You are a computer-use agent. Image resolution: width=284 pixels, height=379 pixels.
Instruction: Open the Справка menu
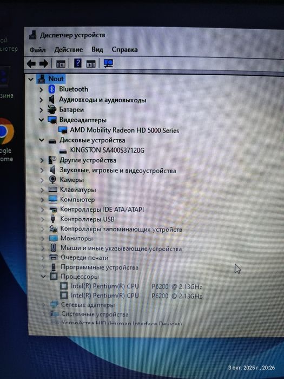[x=124, y=50]
